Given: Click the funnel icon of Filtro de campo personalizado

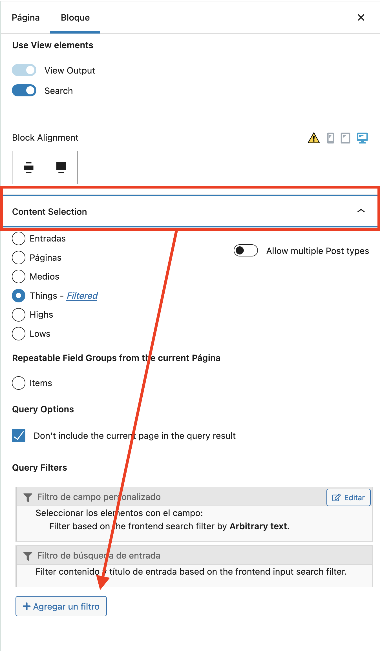Looking at the screenshot, I should click(28, 497).
